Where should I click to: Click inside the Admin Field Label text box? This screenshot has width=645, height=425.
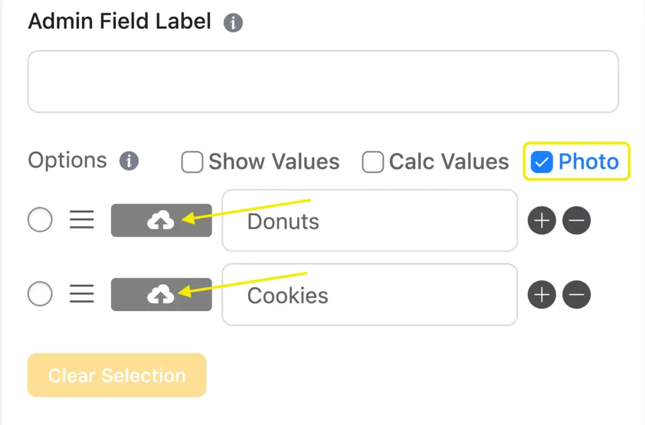[322, 81]
